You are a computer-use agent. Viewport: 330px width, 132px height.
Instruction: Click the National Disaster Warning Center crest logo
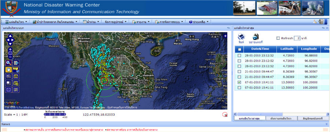click(12, 8)
